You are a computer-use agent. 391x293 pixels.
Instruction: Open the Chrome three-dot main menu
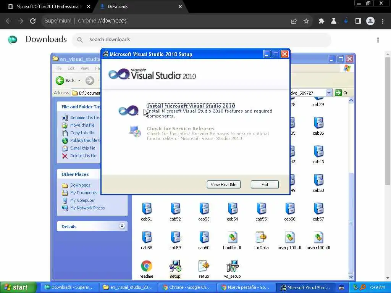point(383,21)
